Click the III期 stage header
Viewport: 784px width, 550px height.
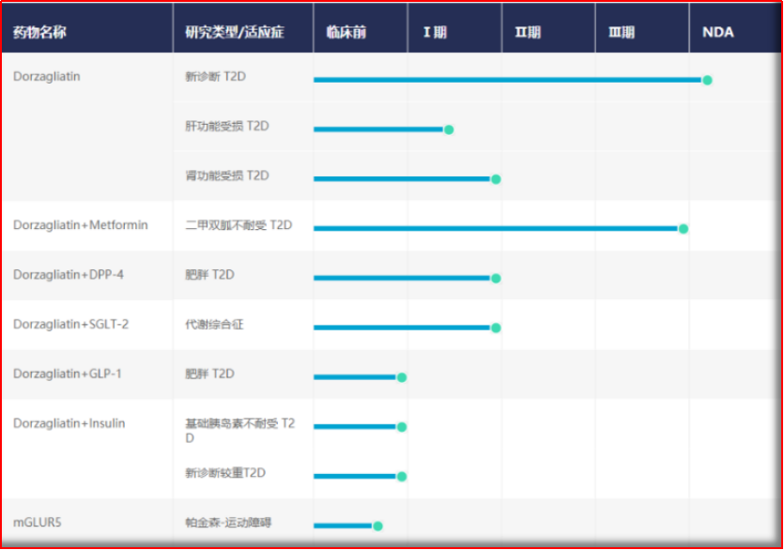click(622, 33)
